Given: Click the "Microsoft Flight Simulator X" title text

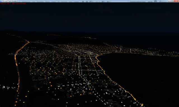Looking at the screenshot, I should [10, 1].
